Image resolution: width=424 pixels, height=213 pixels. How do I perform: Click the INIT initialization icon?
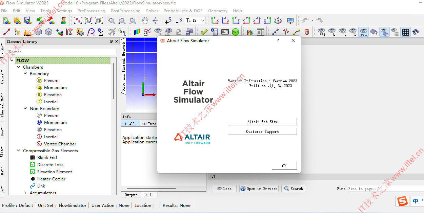pyautogui.click(x=225, y=32)
